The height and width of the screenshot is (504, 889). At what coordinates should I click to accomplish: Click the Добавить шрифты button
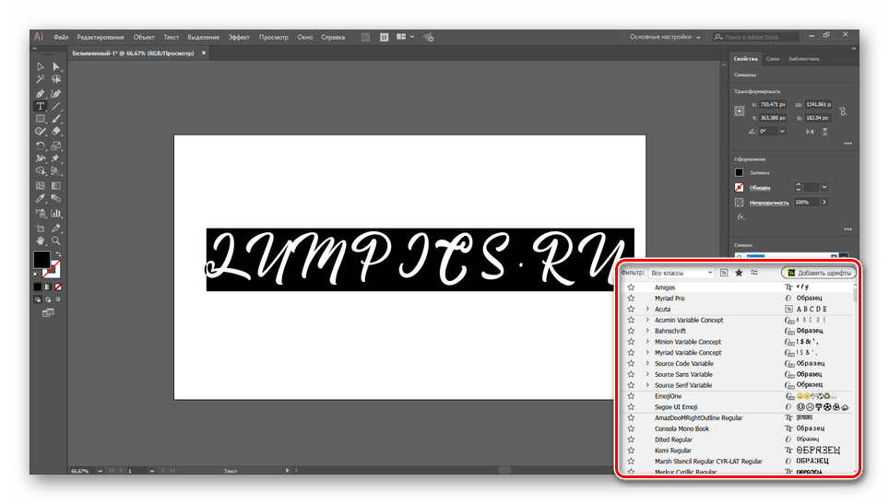coord(819,273)
